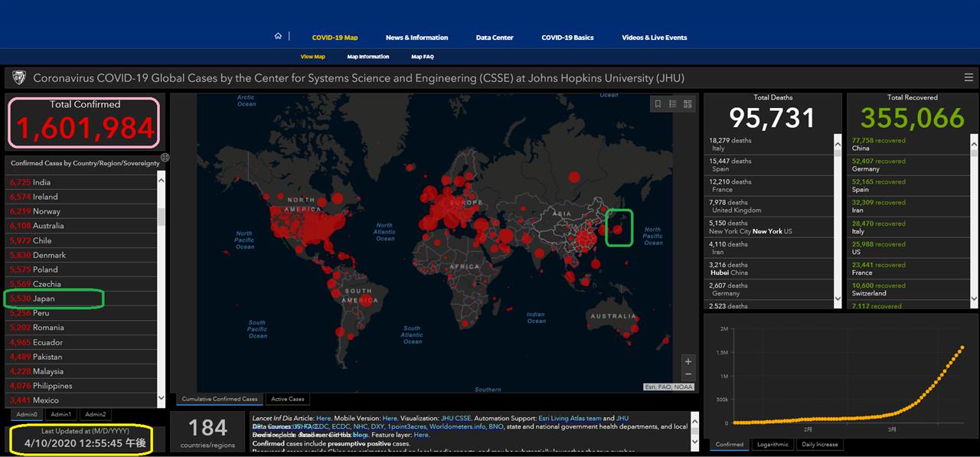The width and height of the screenshot is (980, 457).
Task: Click the New York City deaths entry
Action: [x=768, y=227]
